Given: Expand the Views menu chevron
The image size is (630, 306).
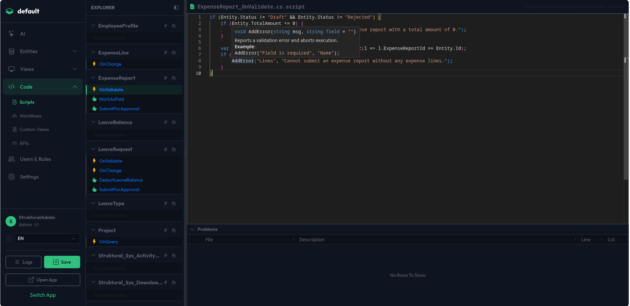Looking at the screenshot, I should click(75, 69).
